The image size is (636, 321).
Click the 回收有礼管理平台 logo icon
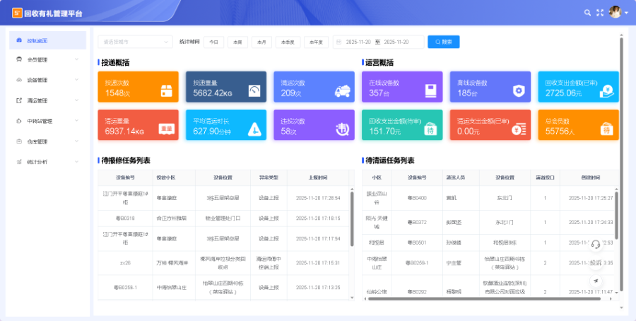[x=17, y=13]
